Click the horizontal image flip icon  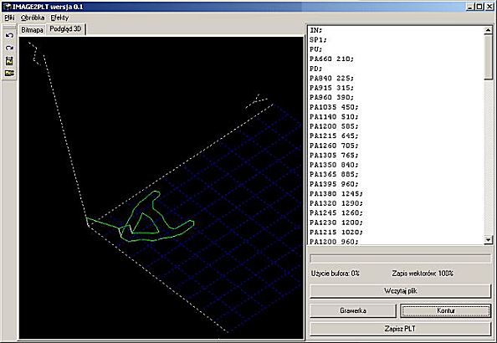[9, 74]
